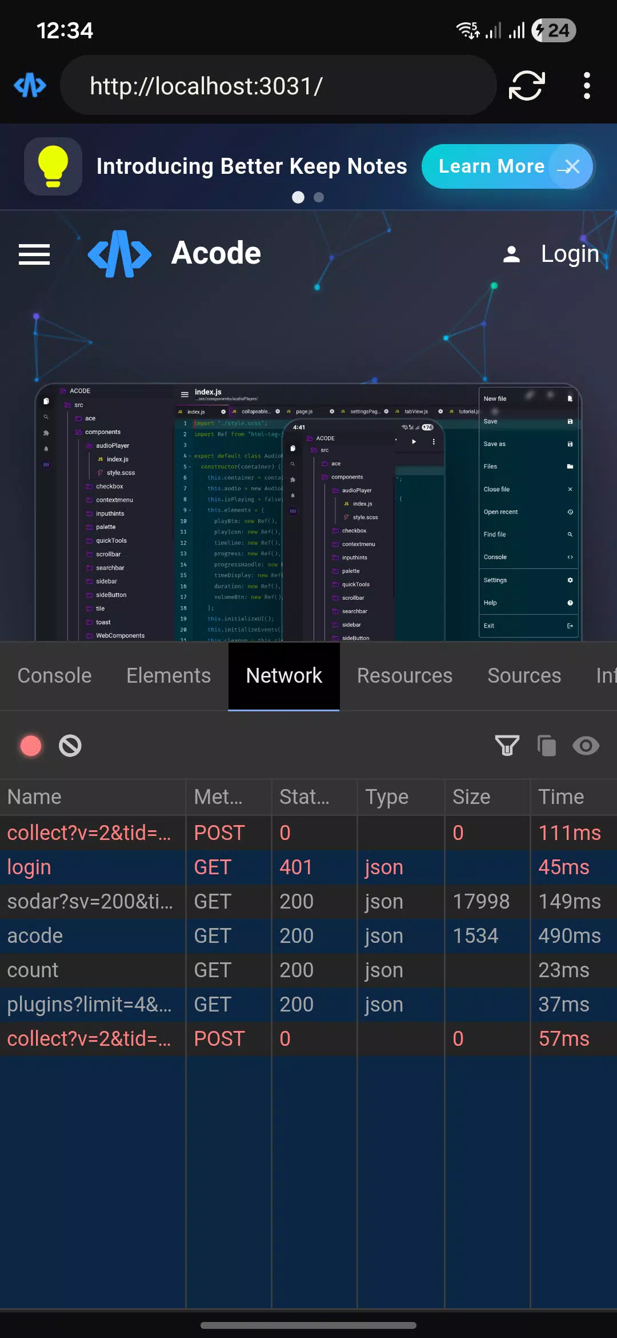Viewport: 617px width, 1338px height.
Task: Clear network request log
Action: pyautogui.click(x=70, y=746)
